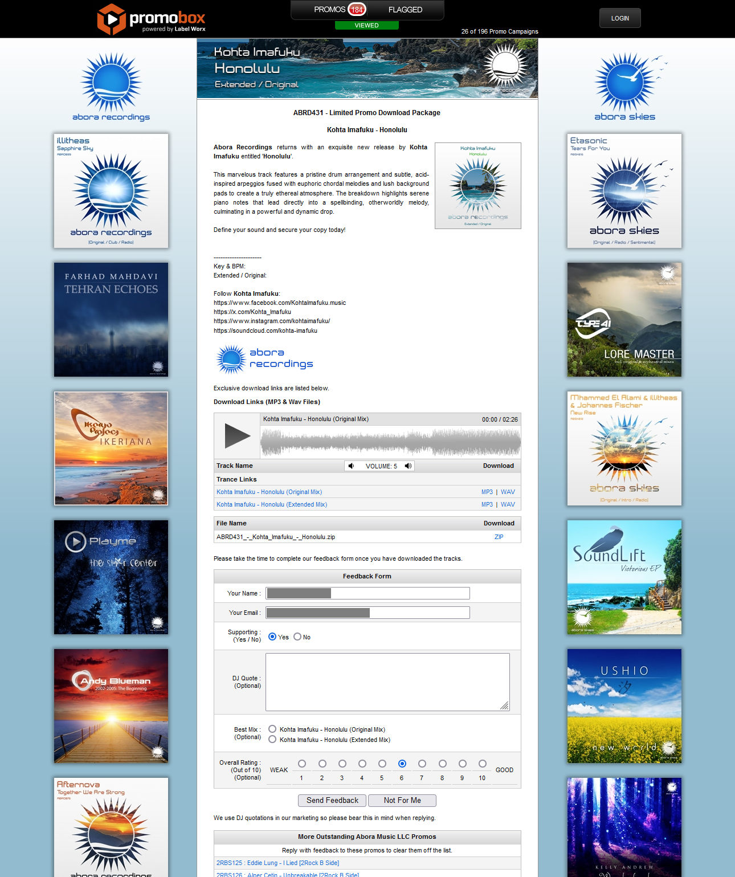Set overall rating to 8
The height and width of the screenshot is (877, 735).
tap(442, 764)
